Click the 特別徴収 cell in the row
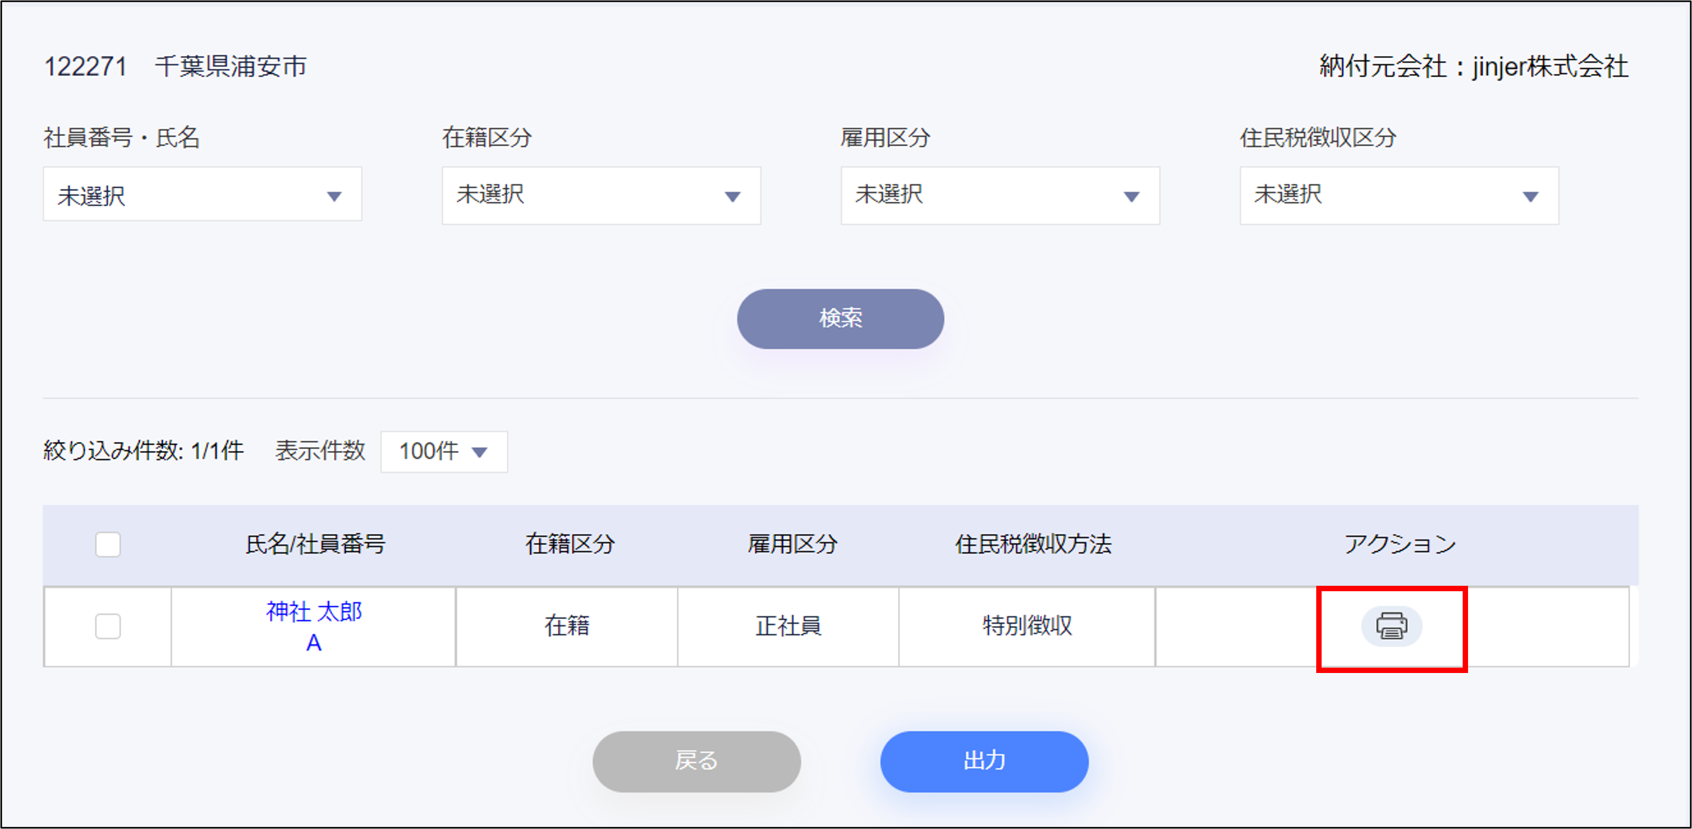Viewport: 1692px width, 829px height. [x=1027, y=626]
